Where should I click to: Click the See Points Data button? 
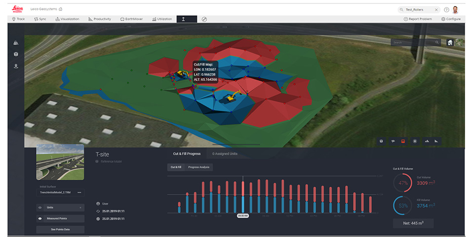[x=60, y=230]
